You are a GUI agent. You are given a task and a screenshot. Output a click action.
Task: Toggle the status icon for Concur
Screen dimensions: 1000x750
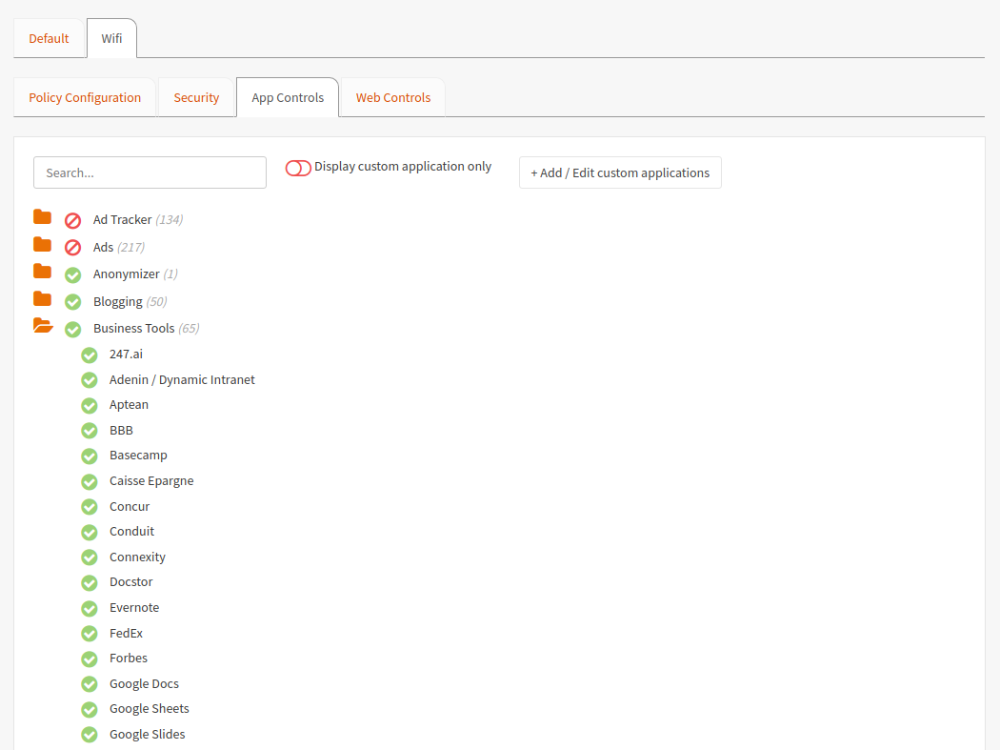click(x=90, y=507)
